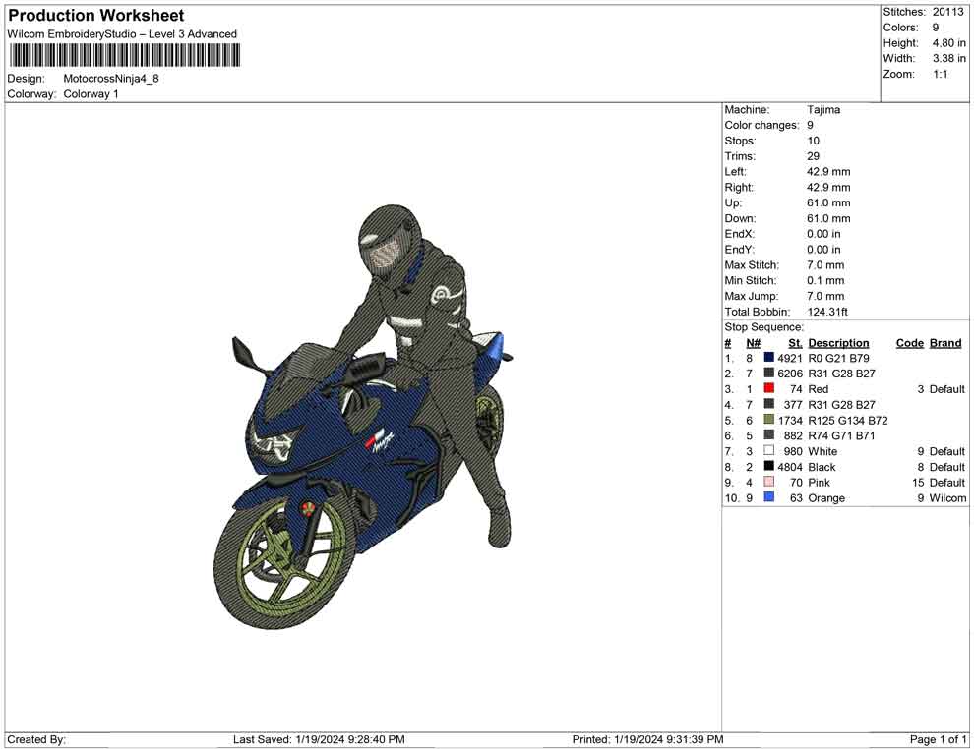974x749 pixels.
Task: Click the barcode under the worksheet title
Action: (124, 56)
